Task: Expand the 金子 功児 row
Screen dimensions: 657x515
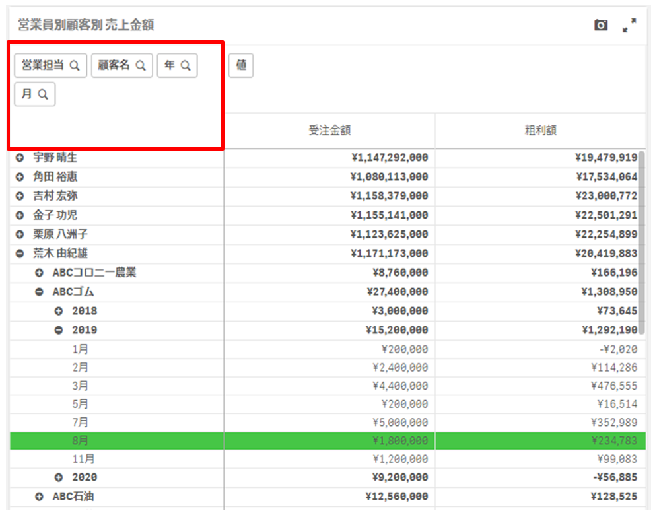Action: (20, 216)
